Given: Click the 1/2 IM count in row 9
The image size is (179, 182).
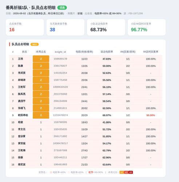Looking at the screenshot, I should (x=128, y=115).
